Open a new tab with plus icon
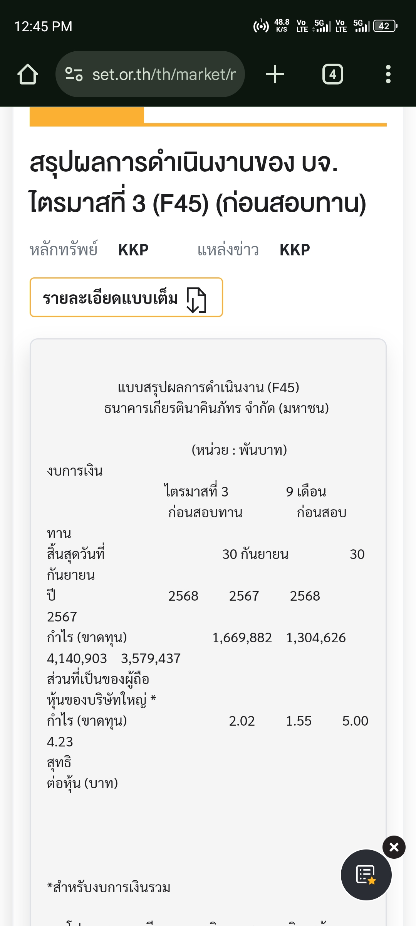 point(275,74)
